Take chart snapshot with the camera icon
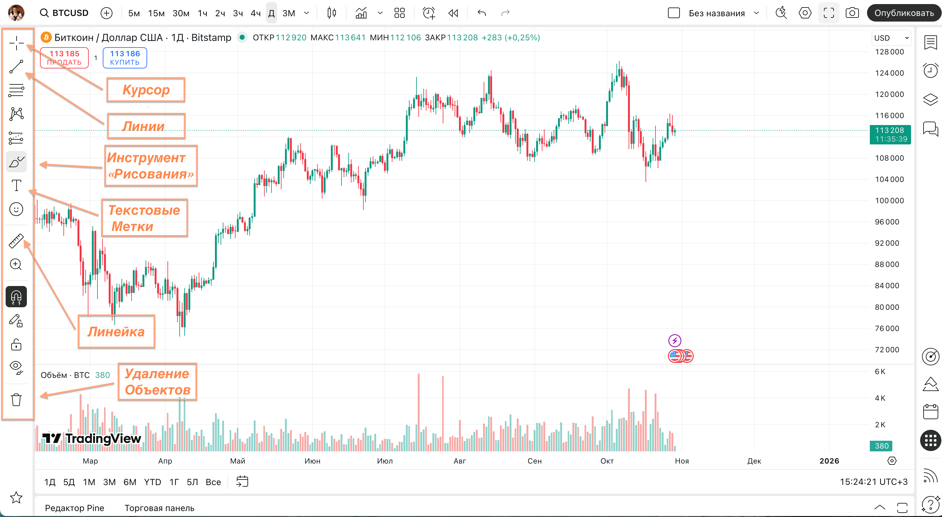This screenshot has width=942, height=517. point(853,13)
